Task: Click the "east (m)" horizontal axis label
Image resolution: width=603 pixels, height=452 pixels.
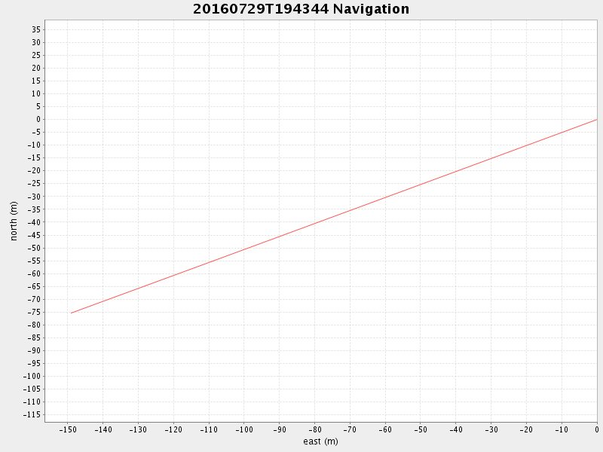Action: pos(320,441)
